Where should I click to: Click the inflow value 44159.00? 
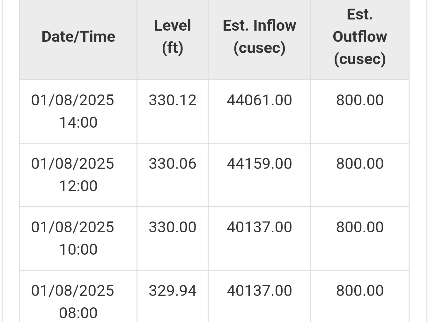259,164
